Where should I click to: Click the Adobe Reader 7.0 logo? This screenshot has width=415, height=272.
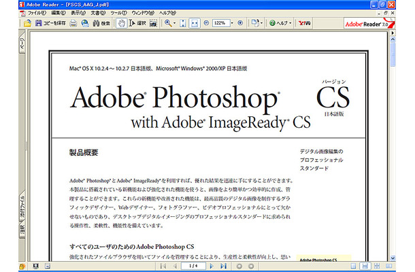[369, 24]
